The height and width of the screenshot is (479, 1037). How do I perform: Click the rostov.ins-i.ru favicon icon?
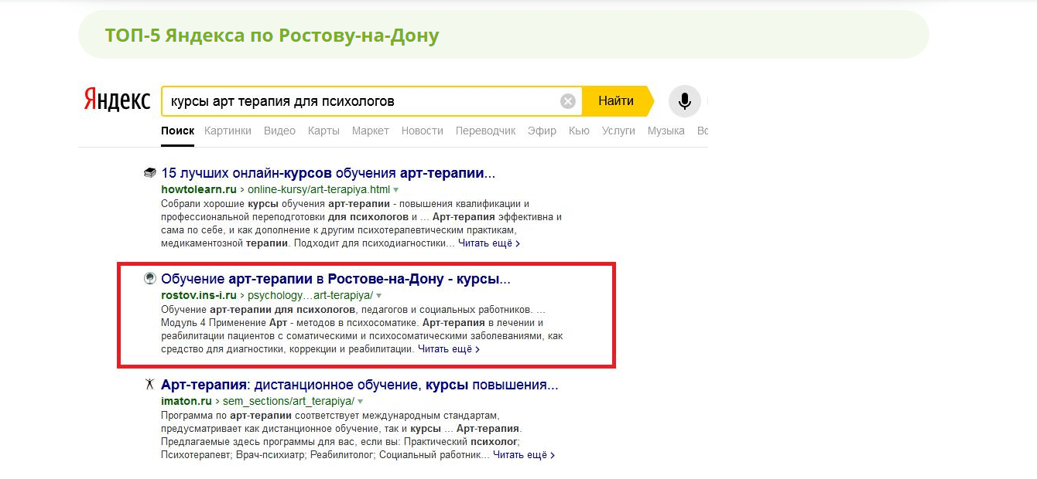150,279
